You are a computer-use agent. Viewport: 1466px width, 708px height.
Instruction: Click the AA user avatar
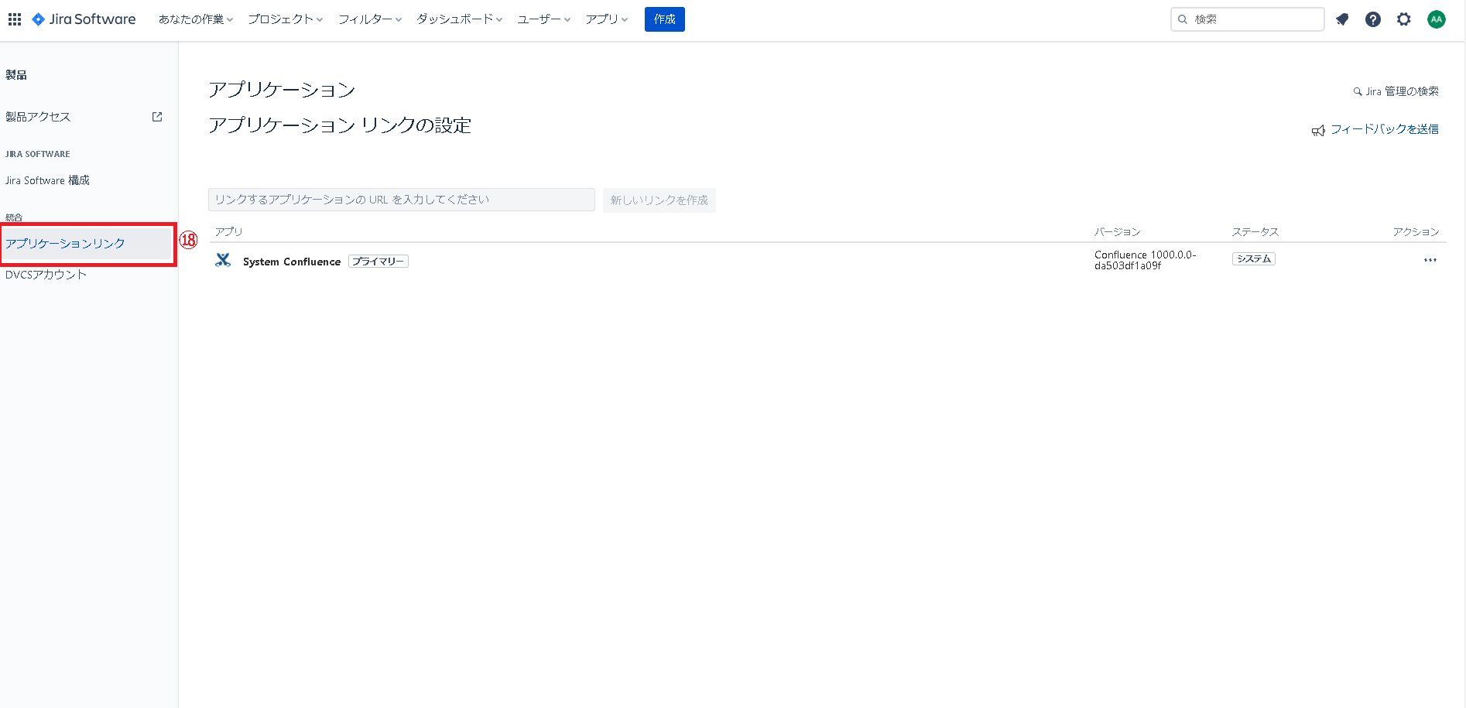pyautogui.click(x=1437, y=19)
